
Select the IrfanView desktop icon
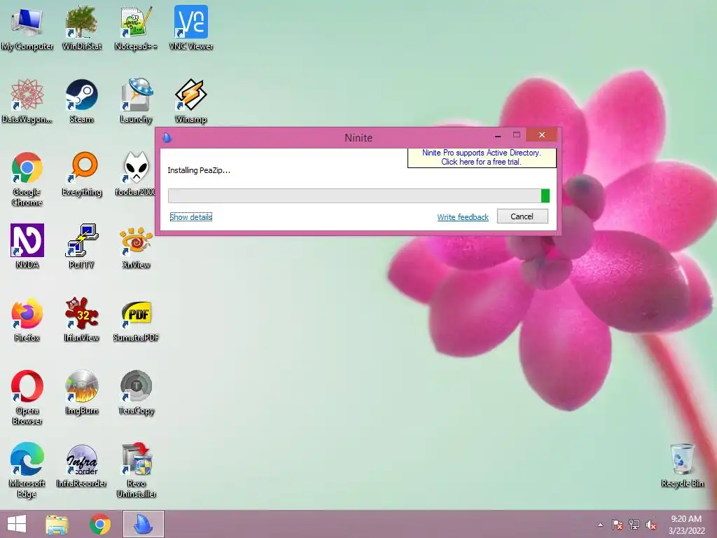[81, 319]
